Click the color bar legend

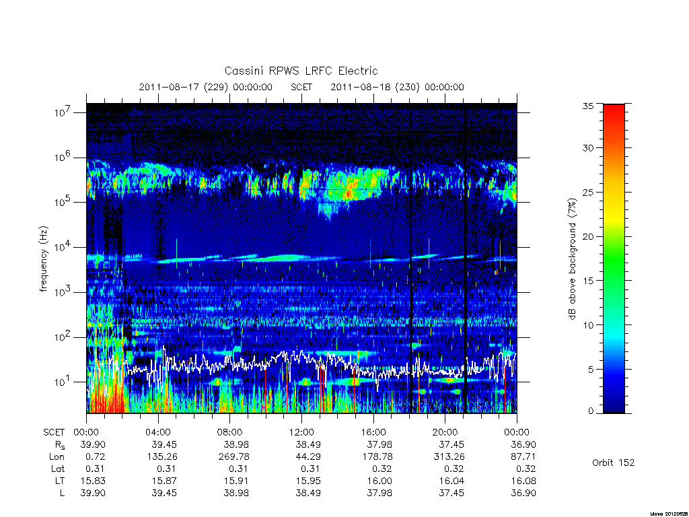coord(614,258)
